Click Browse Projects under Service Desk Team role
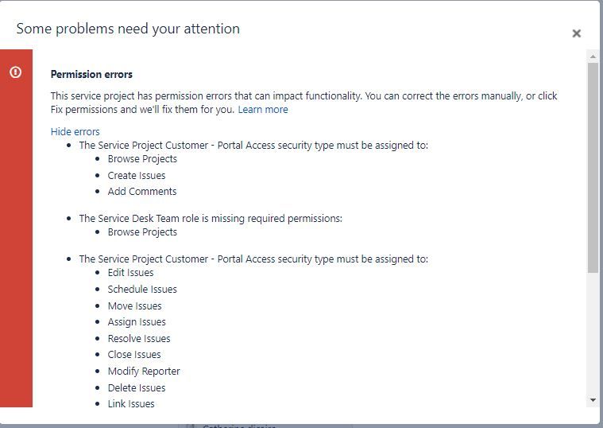 (142, 232)
